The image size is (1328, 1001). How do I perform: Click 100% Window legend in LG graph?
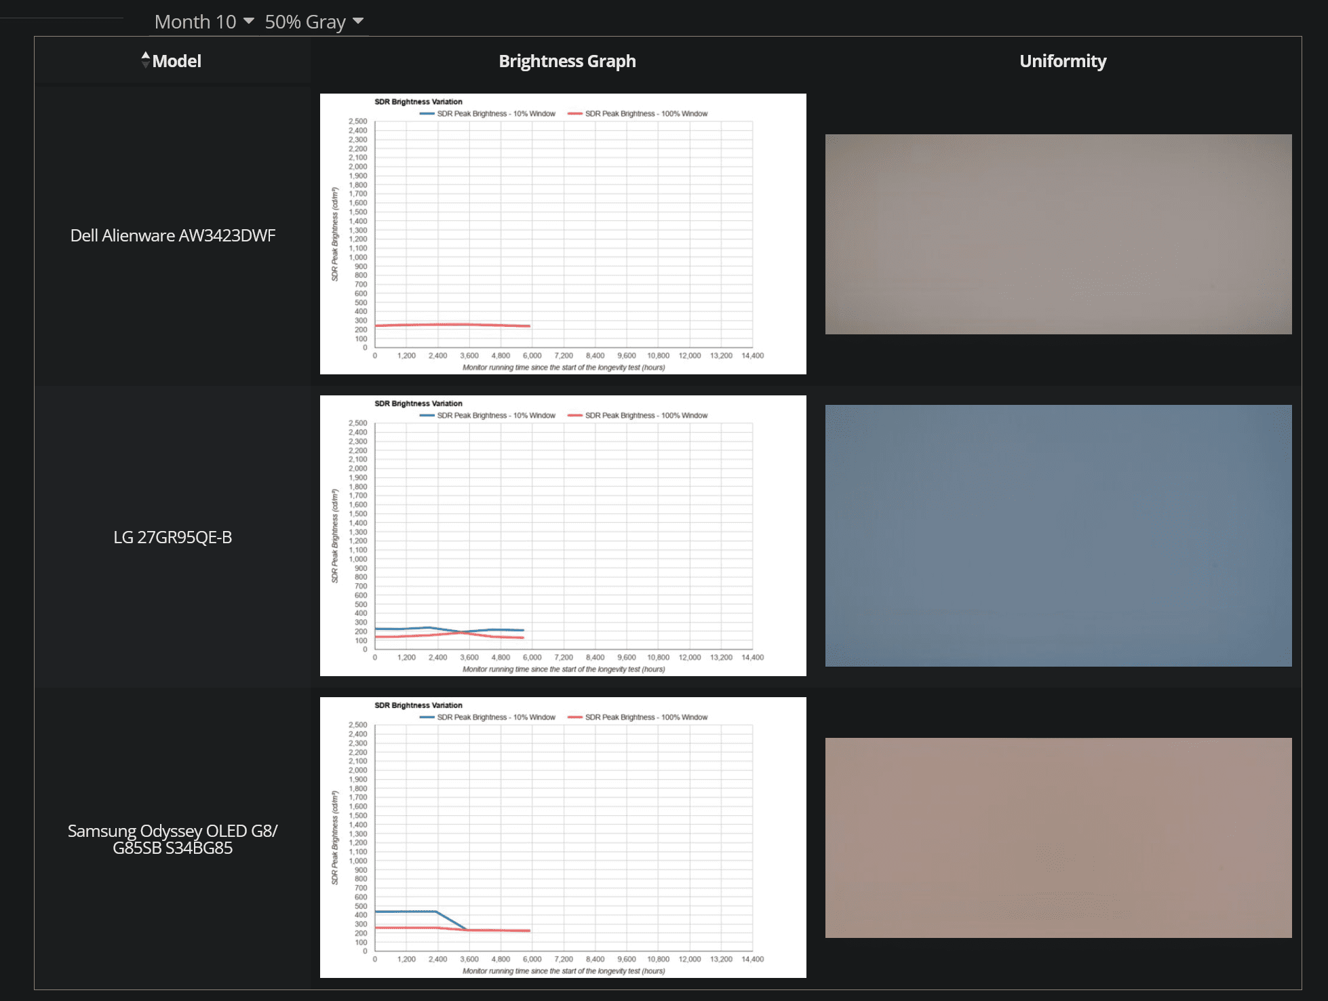point(638,416)
